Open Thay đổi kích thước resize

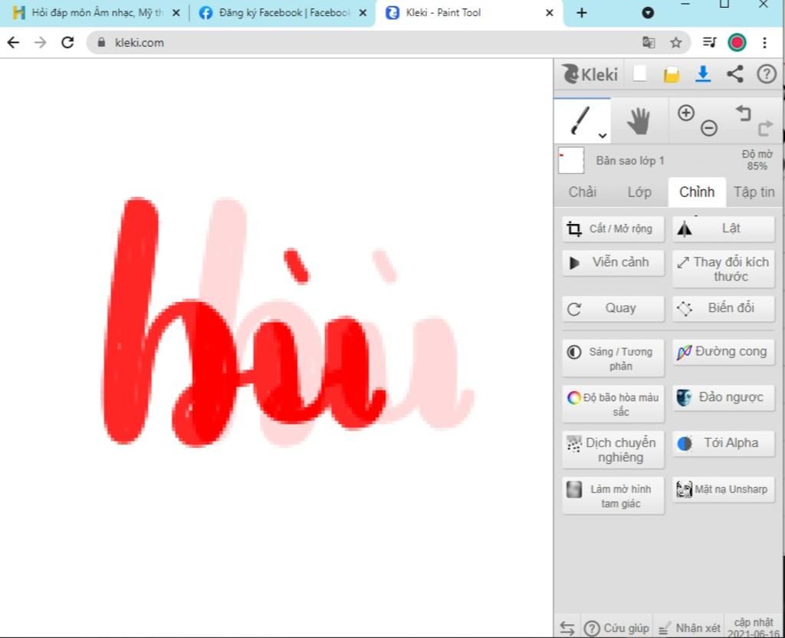[x=724, y=269]
